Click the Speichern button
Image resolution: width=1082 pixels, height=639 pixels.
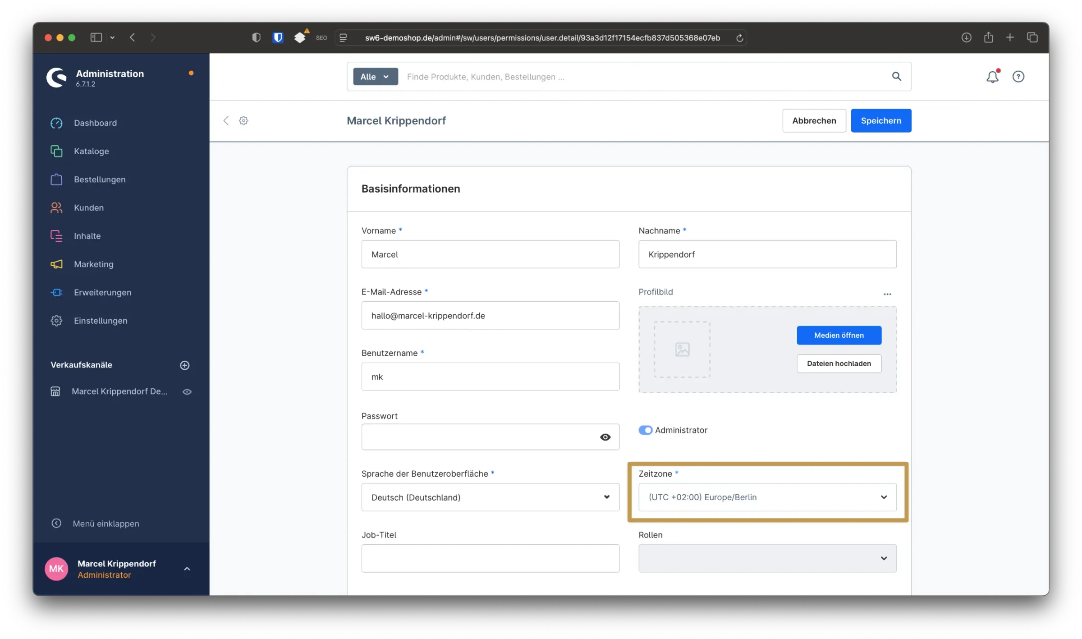pos(881,120)
